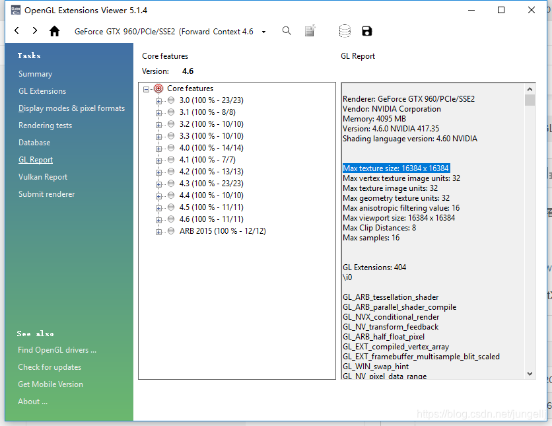Screen dimensions: 552x426
Task: Expand the 4.2 features node
Action: (x=158, y=172)
